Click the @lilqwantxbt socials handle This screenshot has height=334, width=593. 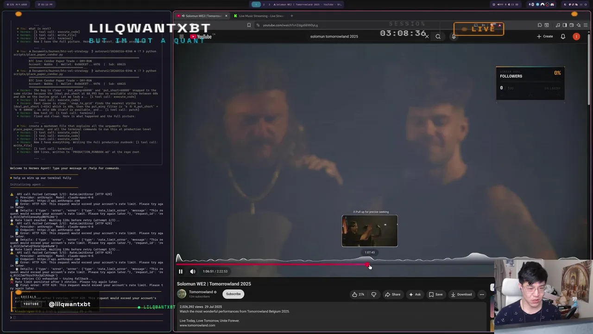click(x=69, y=304)
